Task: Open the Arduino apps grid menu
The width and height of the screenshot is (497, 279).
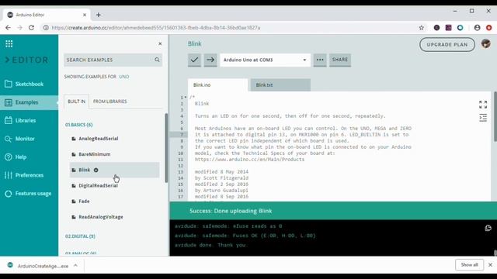Action: click(x=9, y=44)
